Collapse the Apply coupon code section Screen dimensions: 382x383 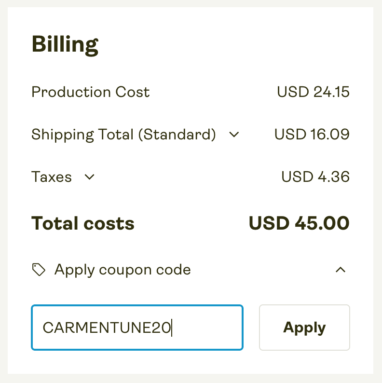click(341, 270)
